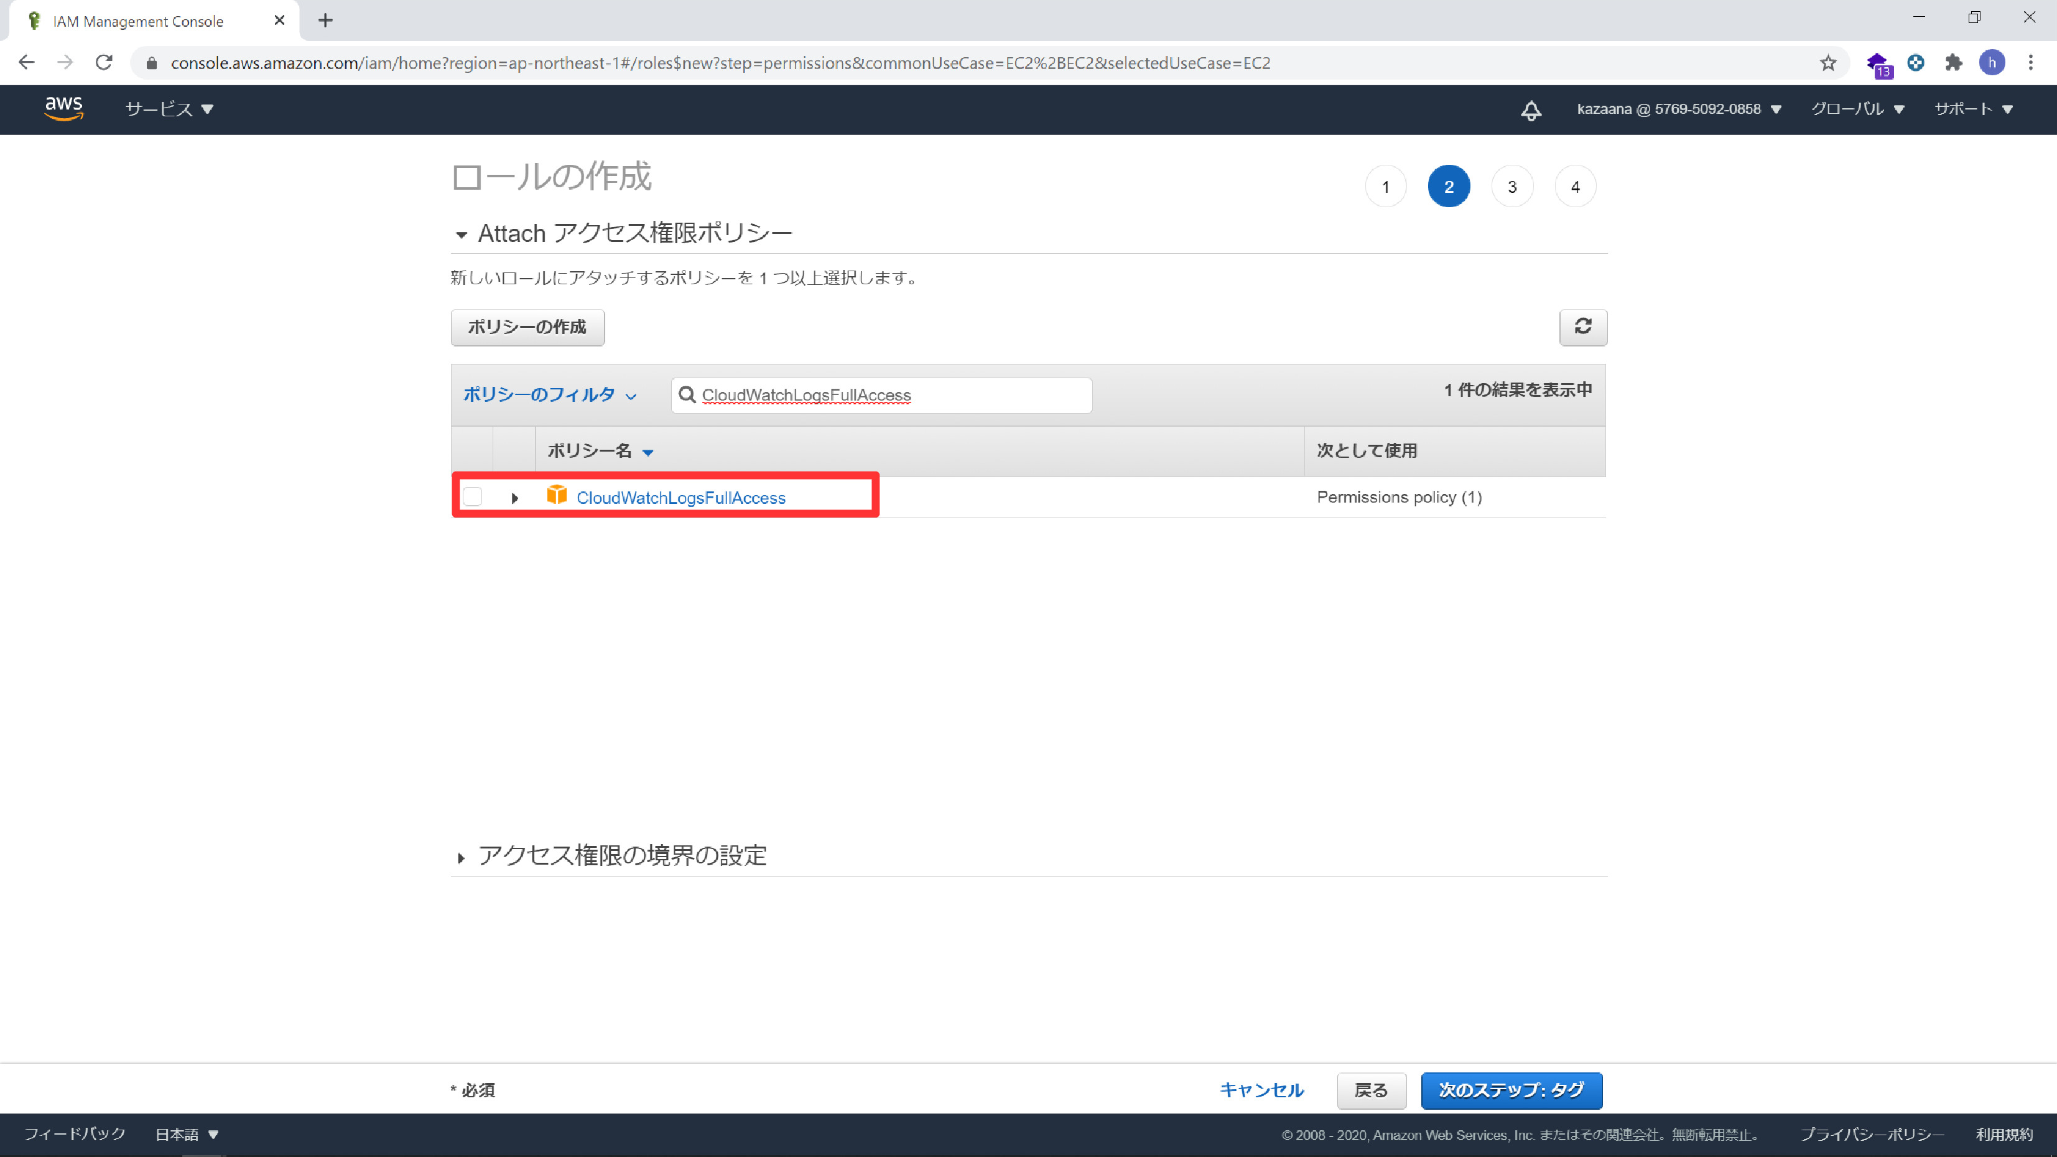Check the CloudWatchLogsFullAccess checkbox

tap(473, 496)
